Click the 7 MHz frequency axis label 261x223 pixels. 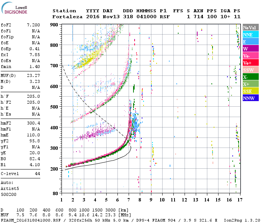click(129, 200)
